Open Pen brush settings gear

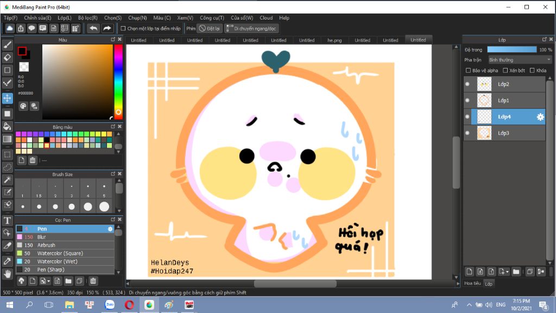tap(110, 229)
